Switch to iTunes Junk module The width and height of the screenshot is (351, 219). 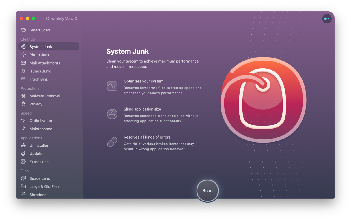coord(48,71)
